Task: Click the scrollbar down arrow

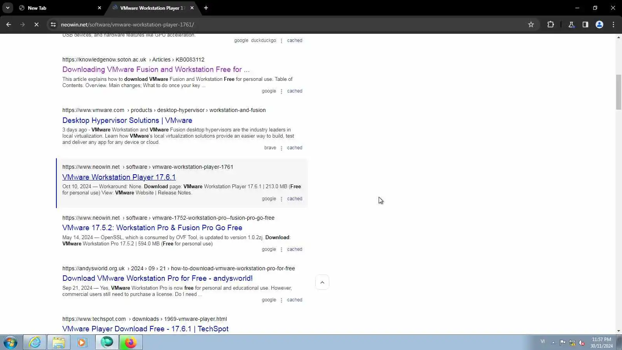Action: 619,331
